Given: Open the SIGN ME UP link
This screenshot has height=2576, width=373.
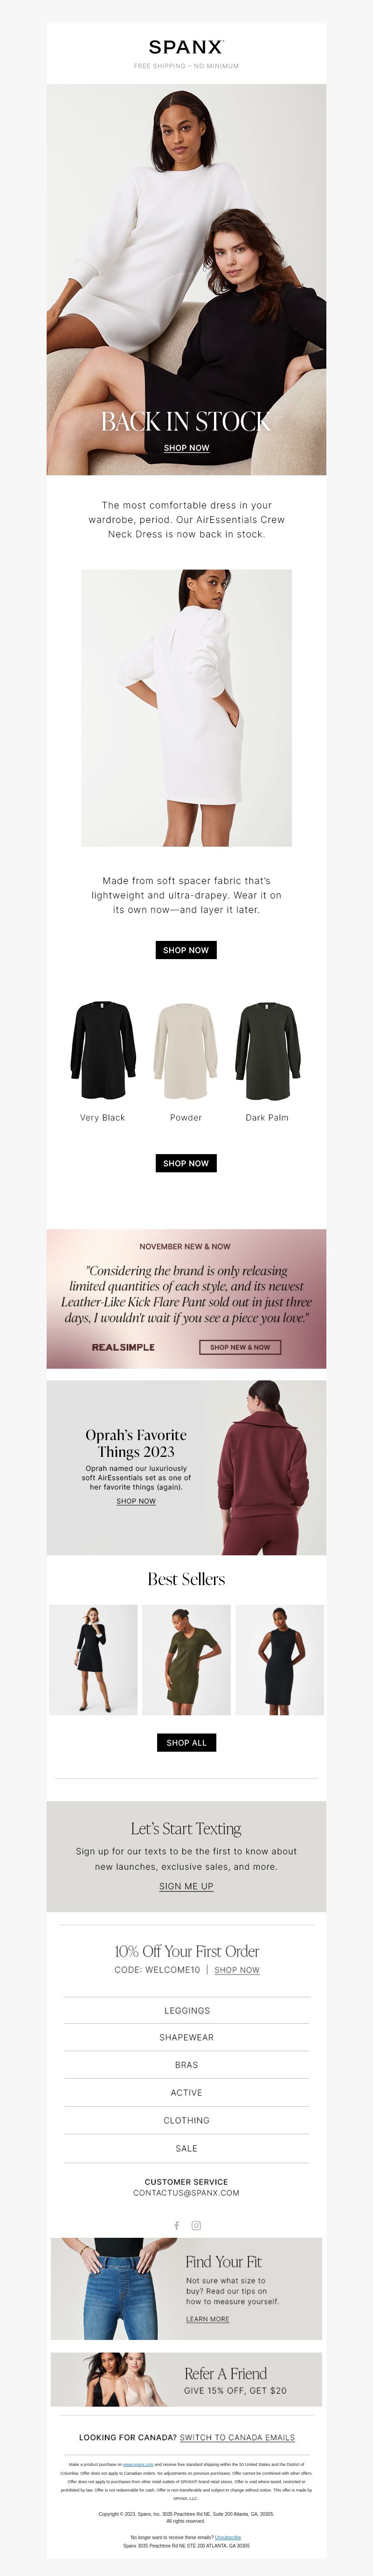Looking at the screenshot, I should [186, 1887].
